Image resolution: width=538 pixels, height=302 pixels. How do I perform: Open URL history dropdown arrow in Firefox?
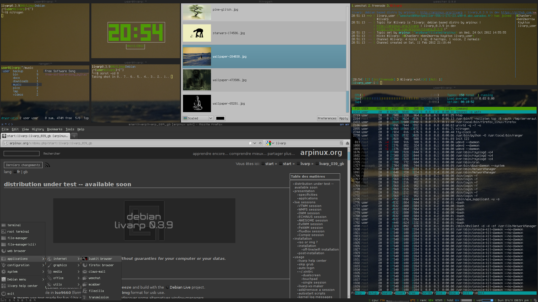click(x=255, y=143)
